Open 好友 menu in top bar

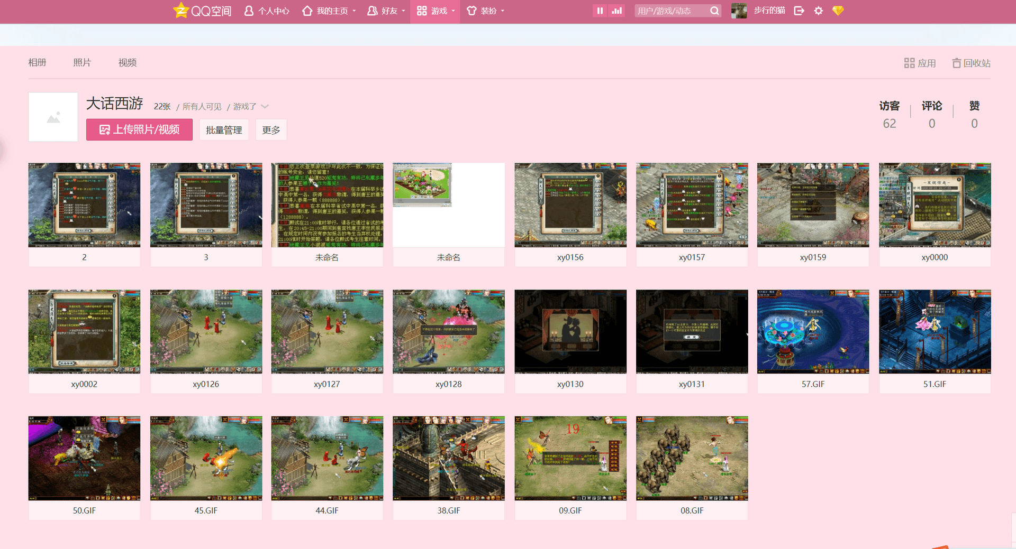(x=386, y=11)
